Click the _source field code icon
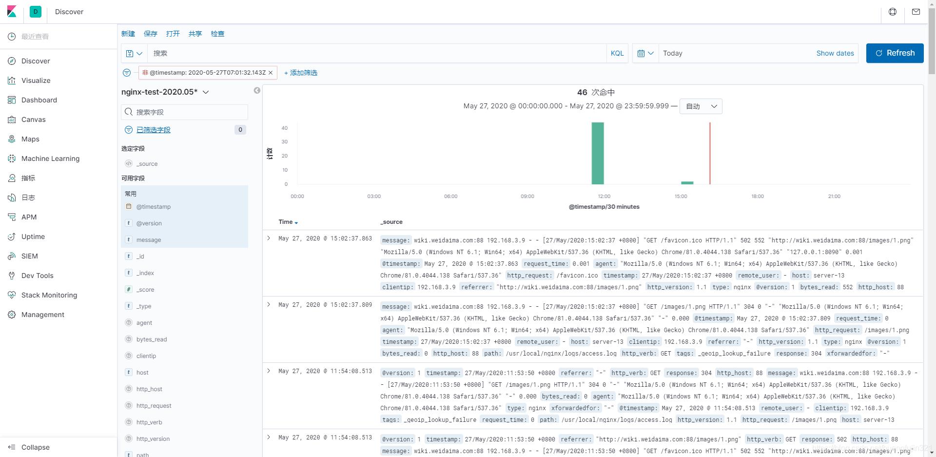The height and width of the screenshot is (457, 936). click(129, 164)
